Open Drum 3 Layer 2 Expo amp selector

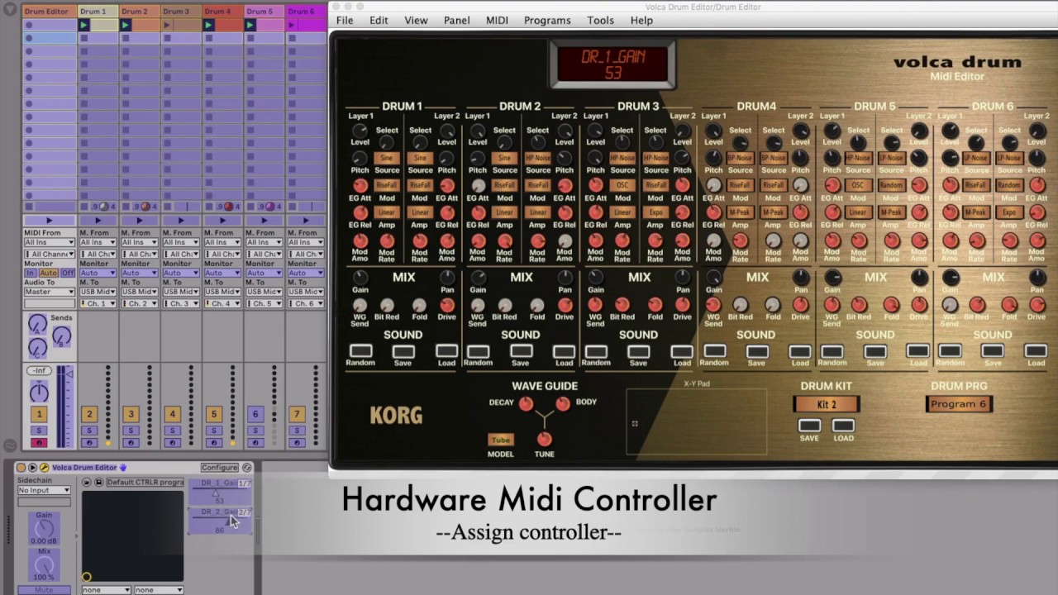[x=655, y=212]
